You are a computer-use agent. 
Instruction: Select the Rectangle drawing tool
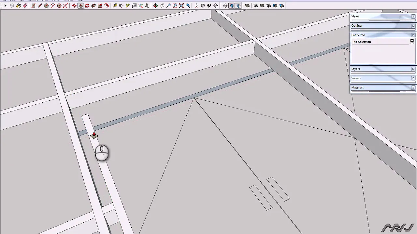[x=33, y=6]
